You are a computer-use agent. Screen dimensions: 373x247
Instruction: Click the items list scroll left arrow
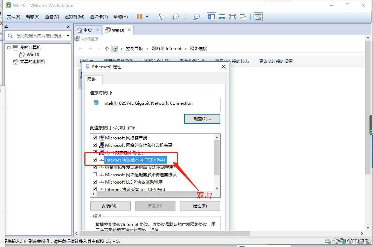click(94, 194)
